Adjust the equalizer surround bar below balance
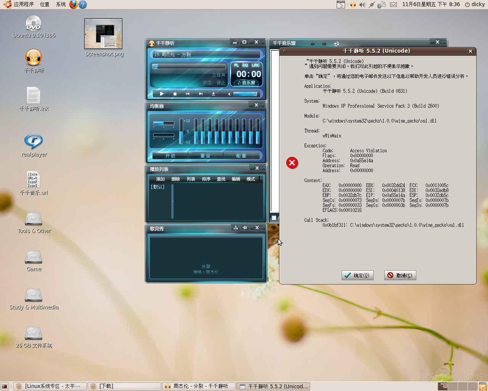The width and height of the screenshot is (488, 391). click(164, 135)
